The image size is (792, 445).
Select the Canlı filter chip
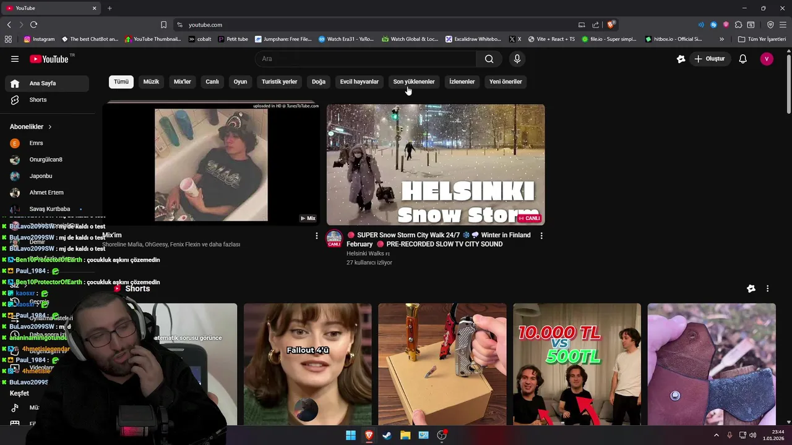(212, 82)
